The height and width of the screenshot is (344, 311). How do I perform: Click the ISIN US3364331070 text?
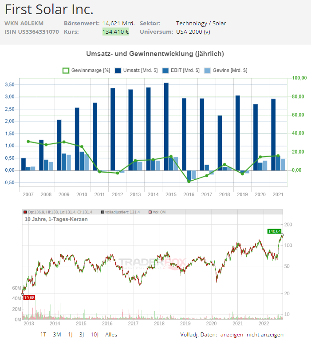click(x=31, y=32)
